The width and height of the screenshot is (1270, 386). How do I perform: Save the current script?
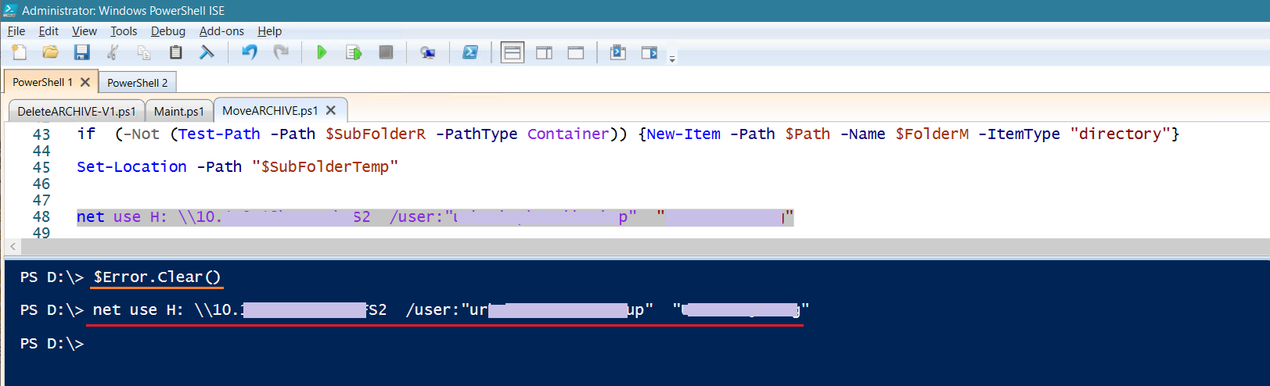(x=82, y=52)
